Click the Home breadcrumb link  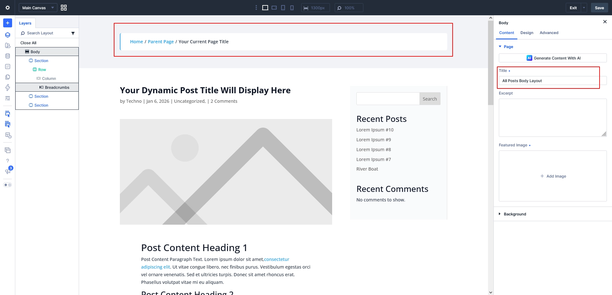136,42
